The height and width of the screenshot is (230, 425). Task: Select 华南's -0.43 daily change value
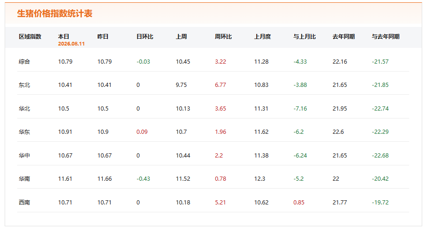(x=143, y=179)
